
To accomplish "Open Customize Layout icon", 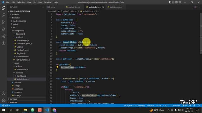I will coord(180,2).
